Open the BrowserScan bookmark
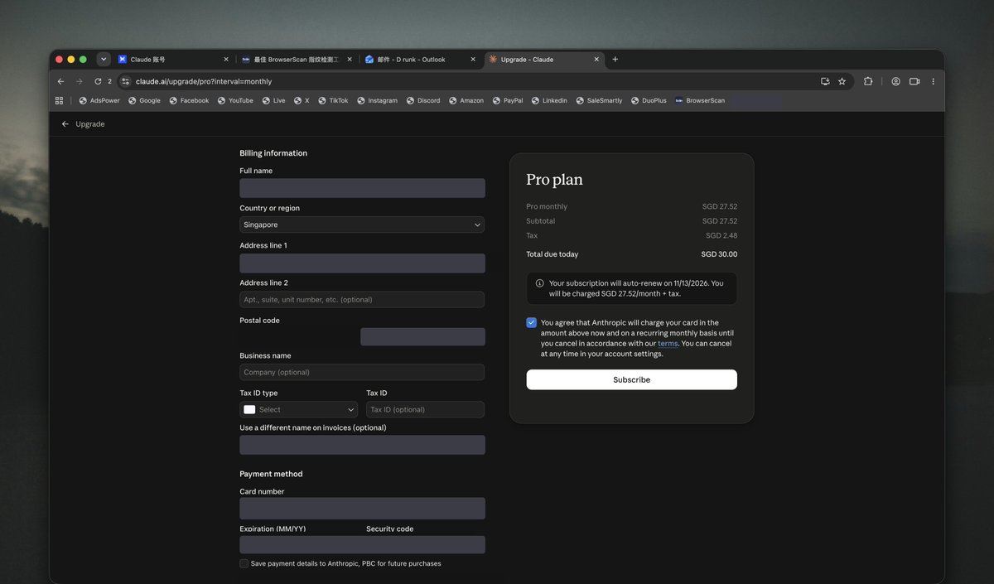 [x=700, y=100]
